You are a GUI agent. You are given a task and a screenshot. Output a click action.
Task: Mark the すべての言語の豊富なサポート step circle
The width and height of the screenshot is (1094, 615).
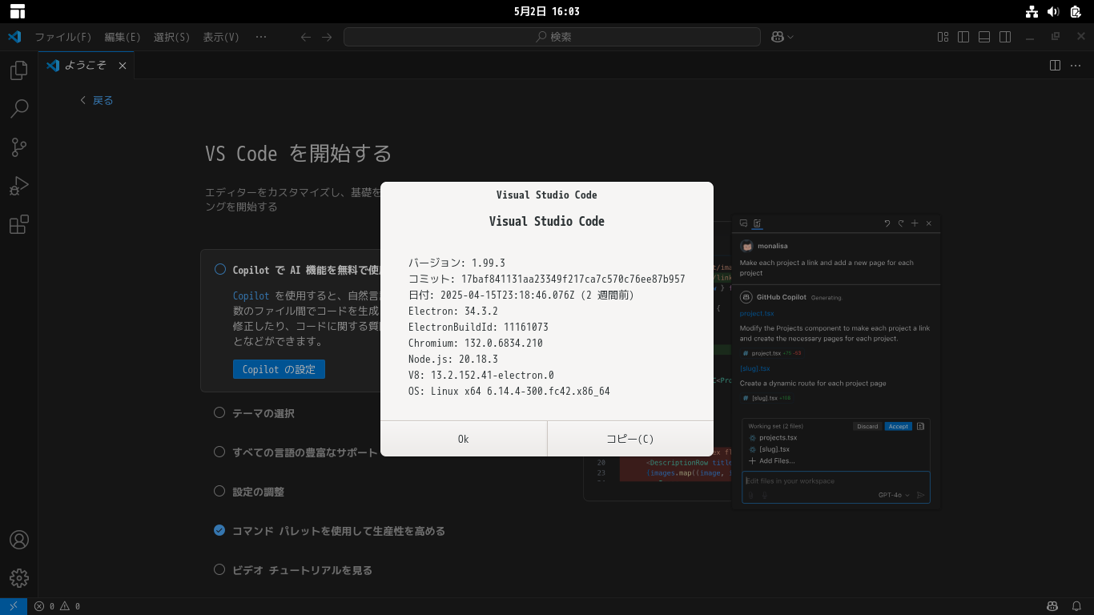click(x=219, y=452)
